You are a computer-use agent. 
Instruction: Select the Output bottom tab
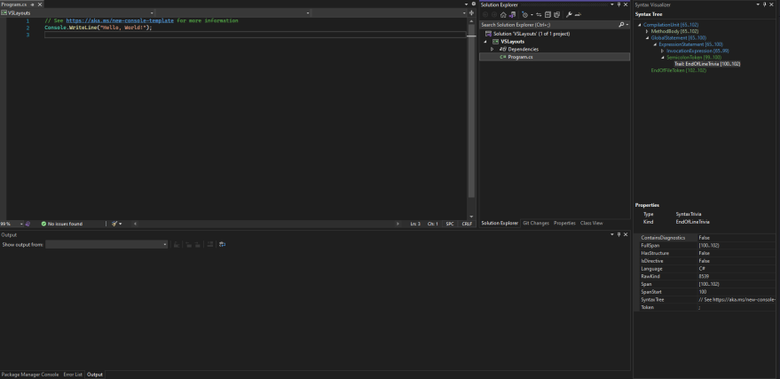coord(95,375)
